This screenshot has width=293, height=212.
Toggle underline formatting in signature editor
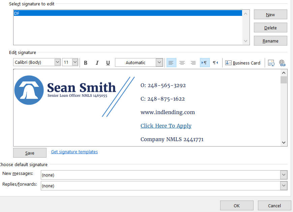[x=108, y=63]
